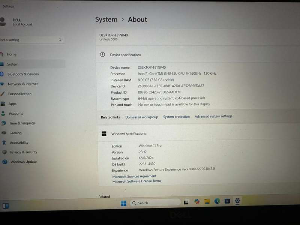Click the Privacy shield icon
Image resolution: width=300 pixels, height=225 pixels.
coord(4,152)
